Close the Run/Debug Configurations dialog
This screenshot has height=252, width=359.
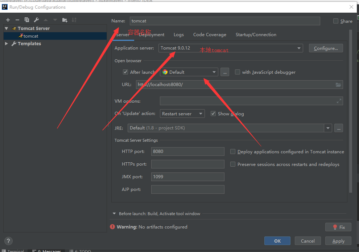pos(351,7)
